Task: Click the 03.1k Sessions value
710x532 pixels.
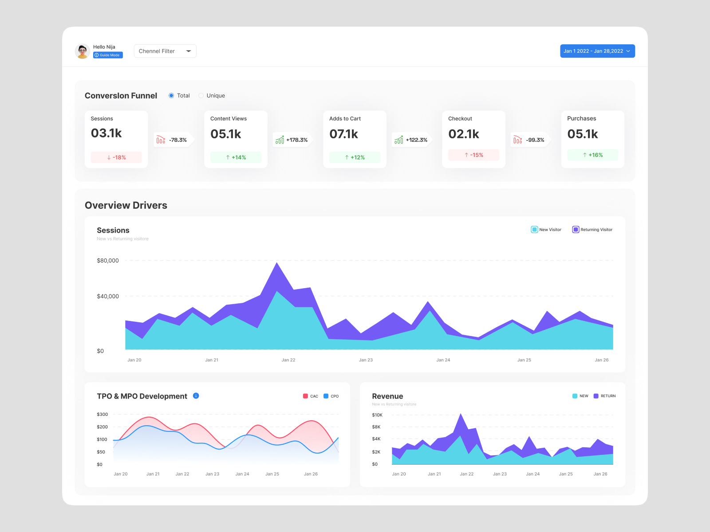Action: point(106,133)
